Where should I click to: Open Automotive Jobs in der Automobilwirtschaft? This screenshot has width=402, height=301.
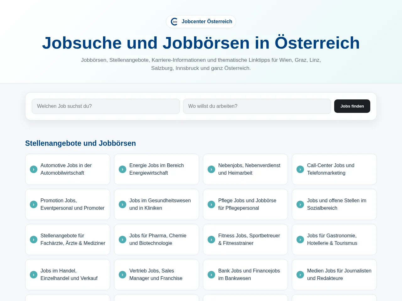click(x=68, y=169)
